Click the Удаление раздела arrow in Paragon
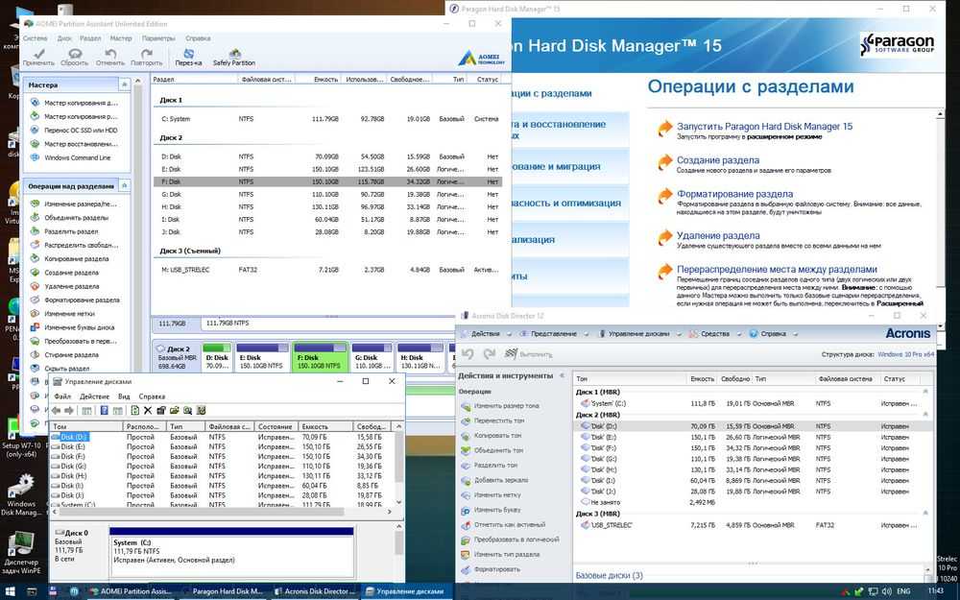 663,237
